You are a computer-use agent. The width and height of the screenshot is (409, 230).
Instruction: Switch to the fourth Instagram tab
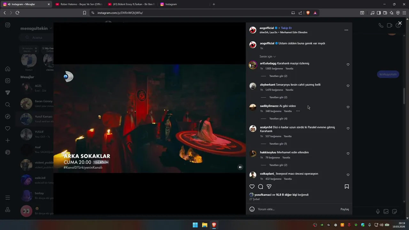[x=183, y=4]
